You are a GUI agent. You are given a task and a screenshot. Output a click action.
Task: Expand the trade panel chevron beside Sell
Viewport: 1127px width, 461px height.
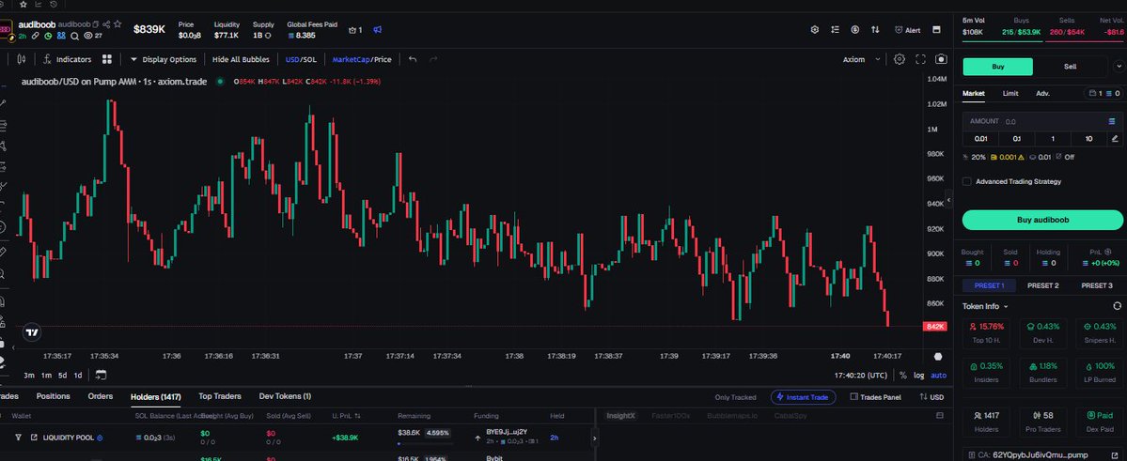(1119, 67)
